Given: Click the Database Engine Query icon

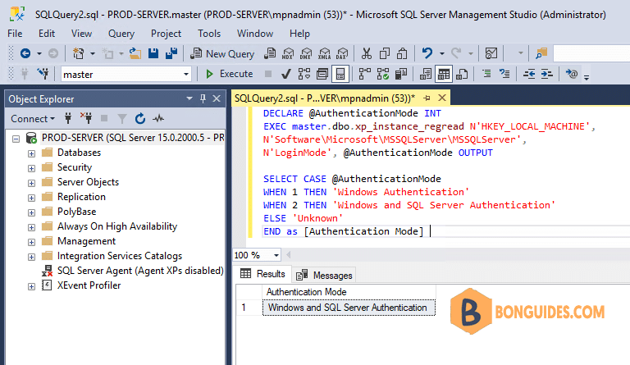Looking at the screenshot, I should coord(270,53).
